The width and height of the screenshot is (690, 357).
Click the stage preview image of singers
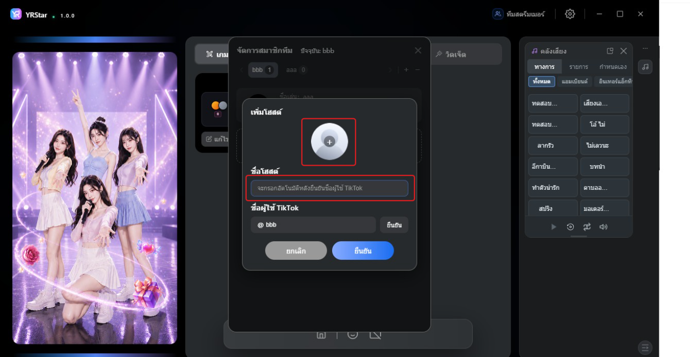(x=95, y=198)
